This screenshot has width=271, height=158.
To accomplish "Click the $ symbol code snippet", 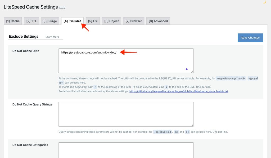I will (166, 87).
